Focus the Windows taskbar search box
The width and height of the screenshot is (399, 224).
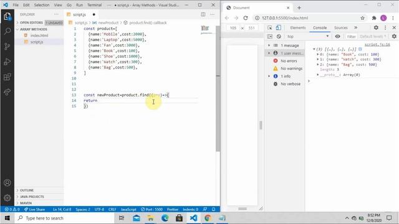64,218
